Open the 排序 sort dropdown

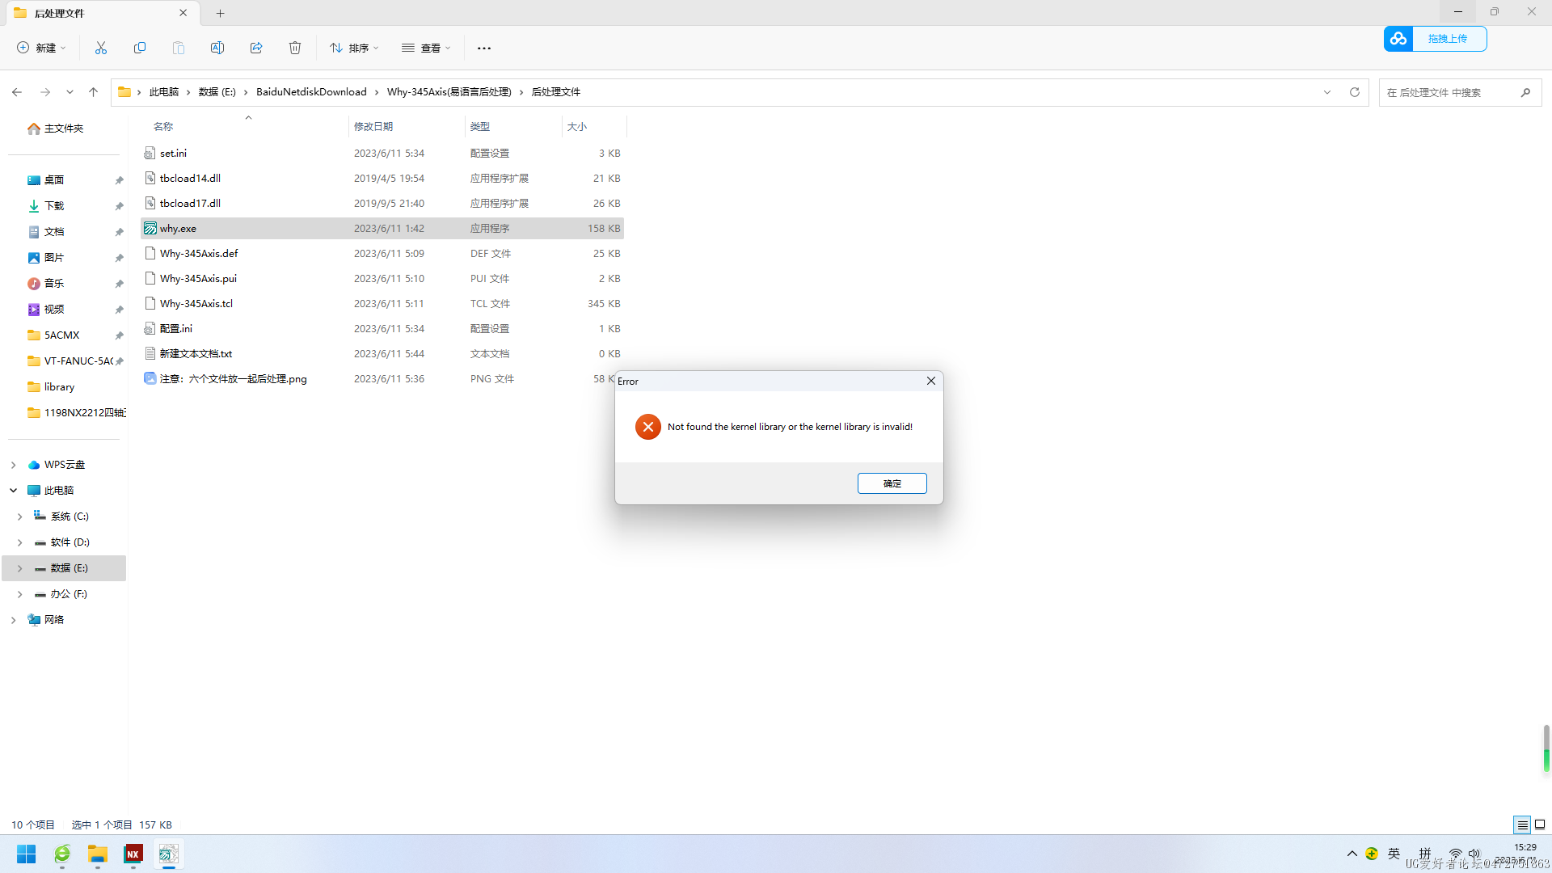pos(354,48)
